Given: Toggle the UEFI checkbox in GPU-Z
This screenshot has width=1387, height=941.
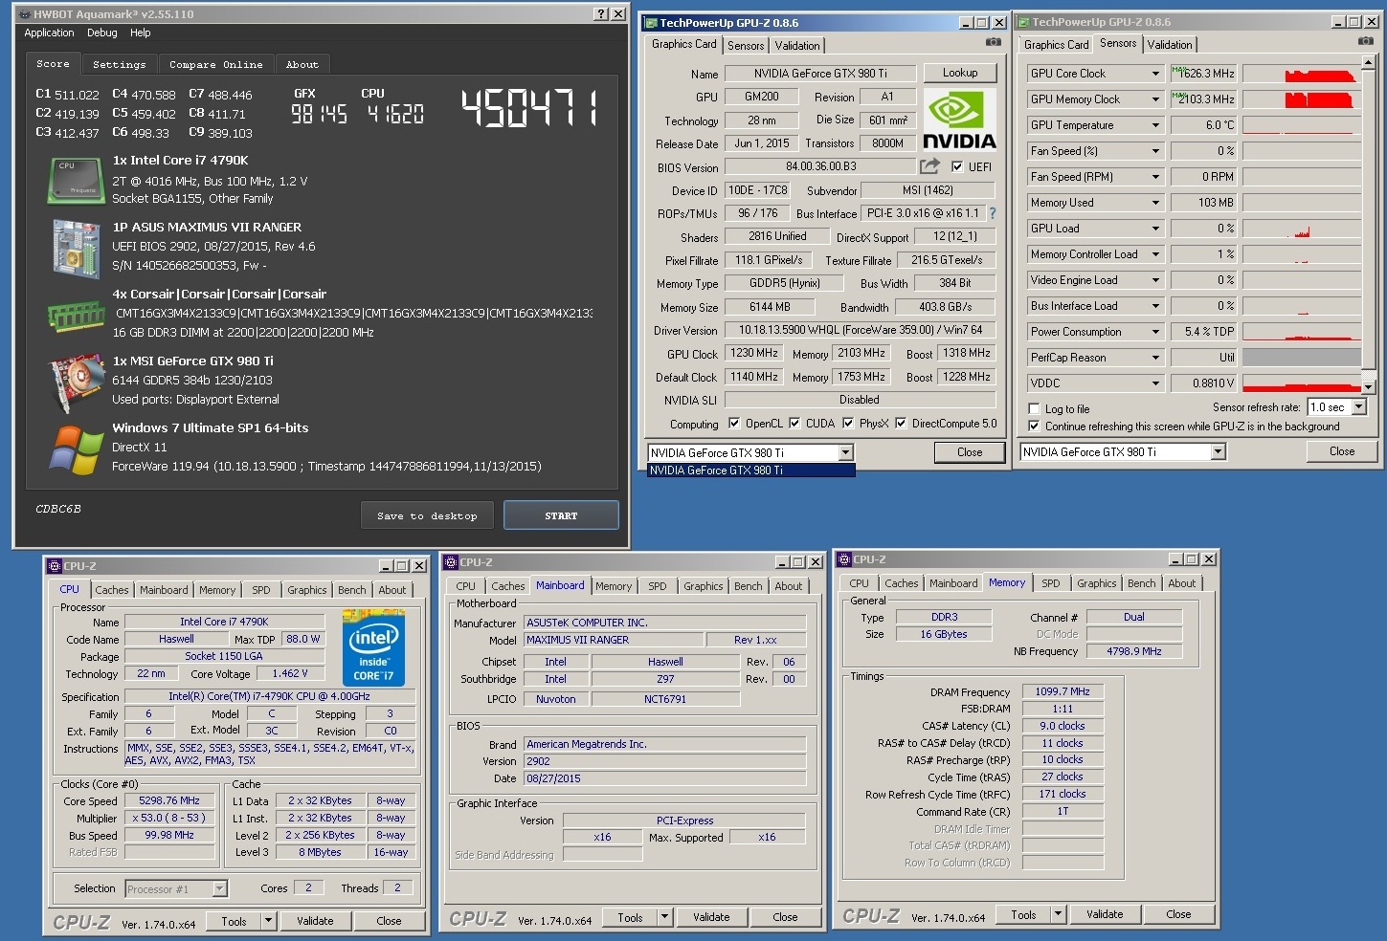Looking at the screenshot, I should point(957,166).
